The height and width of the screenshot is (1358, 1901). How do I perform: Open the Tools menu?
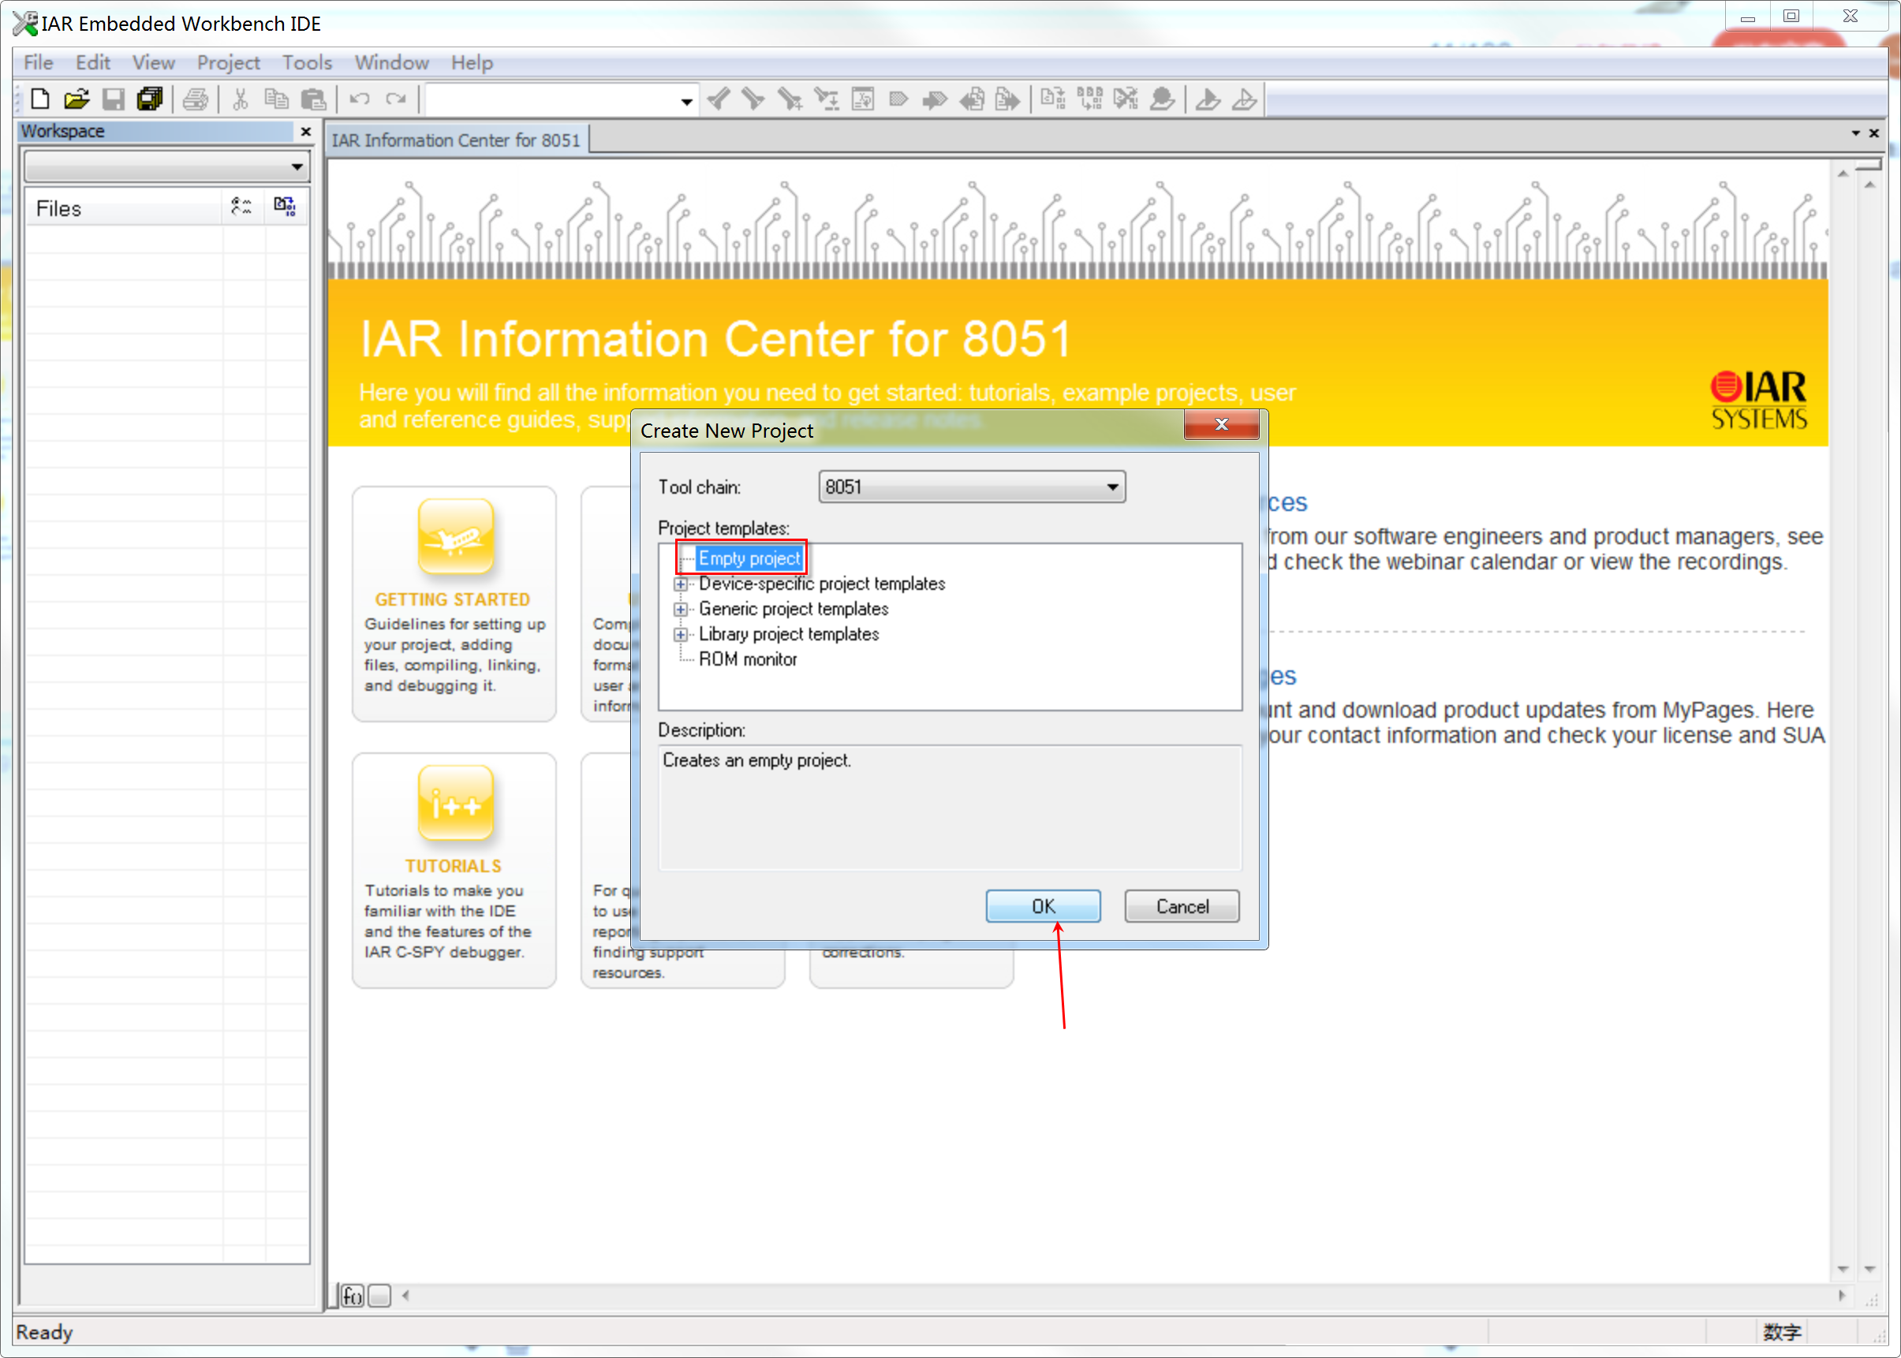[x=306, y=63]
